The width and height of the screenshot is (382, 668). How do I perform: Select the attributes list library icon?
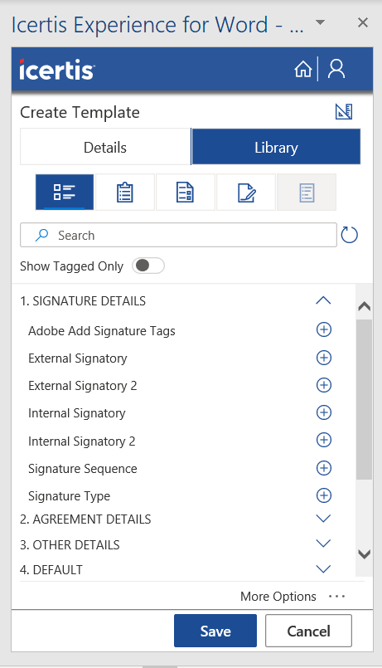[x=65, y=192]
